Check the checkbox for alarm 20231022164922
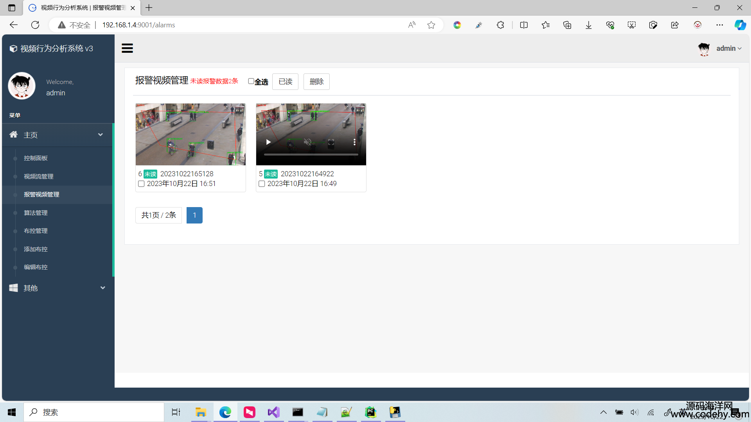The width and height of the screenshot is (751, 422). pos(262,184)
